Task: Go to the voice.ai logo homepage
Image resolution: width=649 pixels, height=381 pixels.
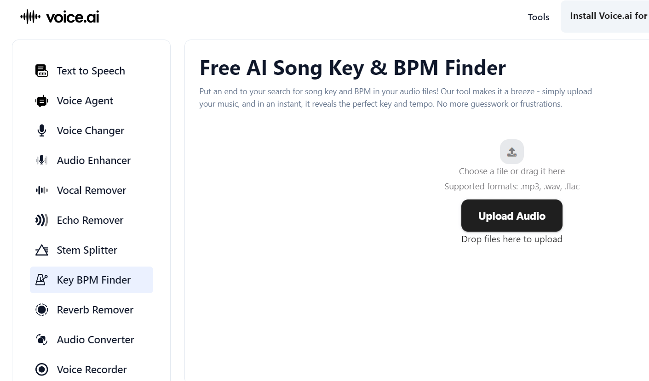Action: tap(60, 17)
